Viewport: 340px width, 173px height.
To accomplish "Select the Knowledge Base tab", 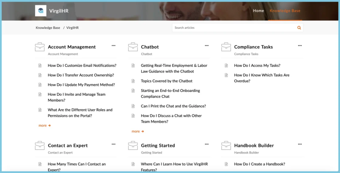I will click(x=285, y=11).
